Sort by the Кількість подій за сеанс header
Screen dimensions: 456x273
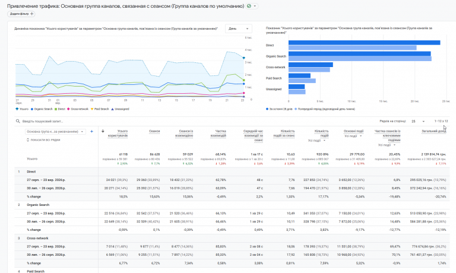click(x=284, y=134)
